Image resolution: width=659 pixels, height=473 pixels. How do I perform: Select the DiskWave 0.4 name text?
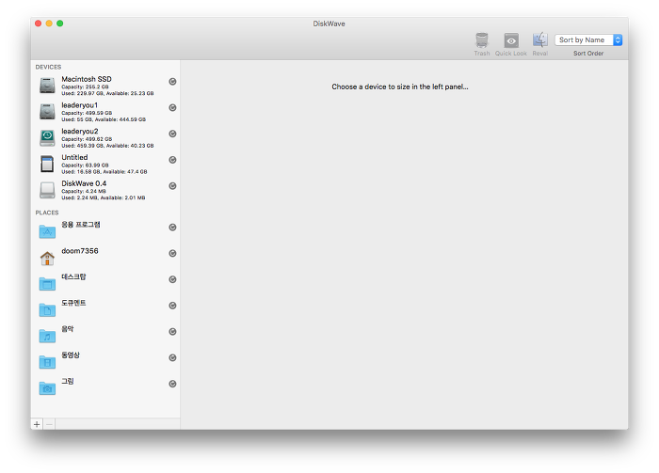(84, 183)
